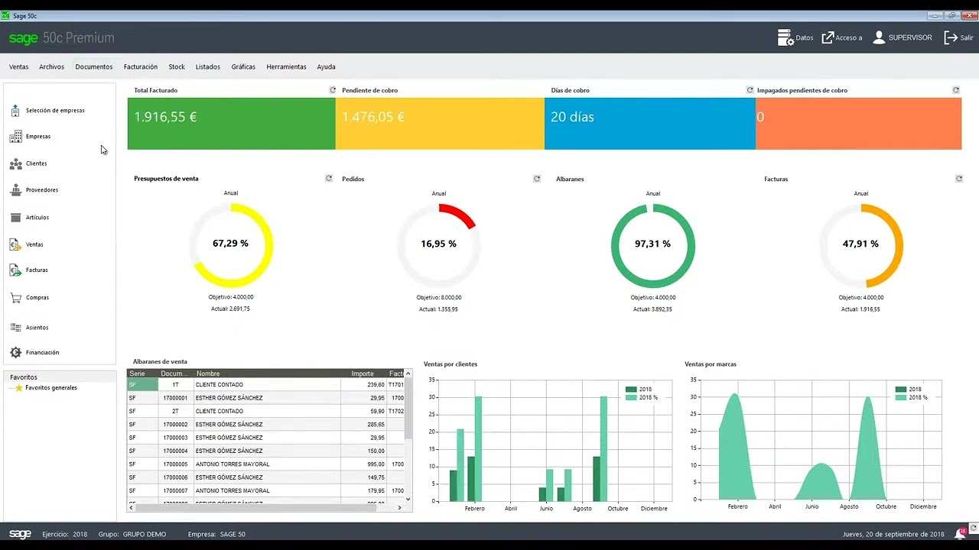Click the Albaranes 97,31 % donut
This screenshot has height=550, width=979.
[653, 244]
